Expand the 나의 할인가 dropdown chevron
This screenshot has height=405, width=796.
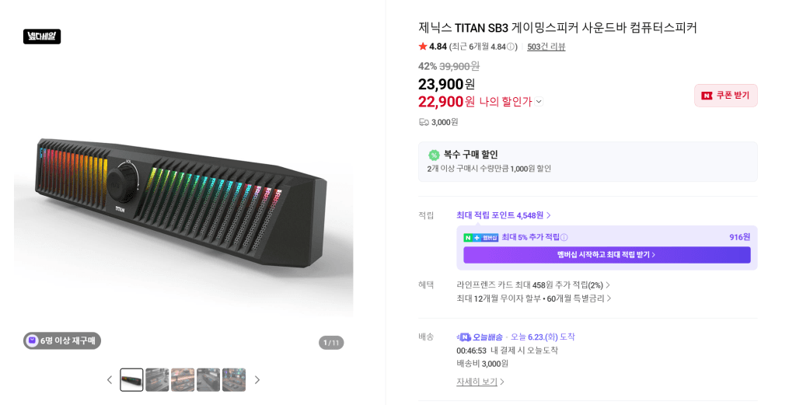click(539, 102)
